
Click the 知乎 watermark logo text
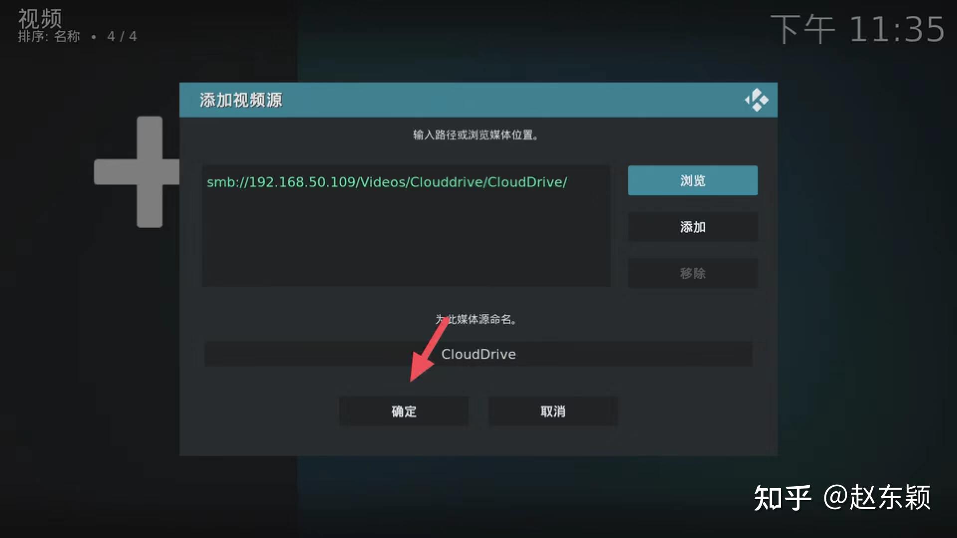782,497
